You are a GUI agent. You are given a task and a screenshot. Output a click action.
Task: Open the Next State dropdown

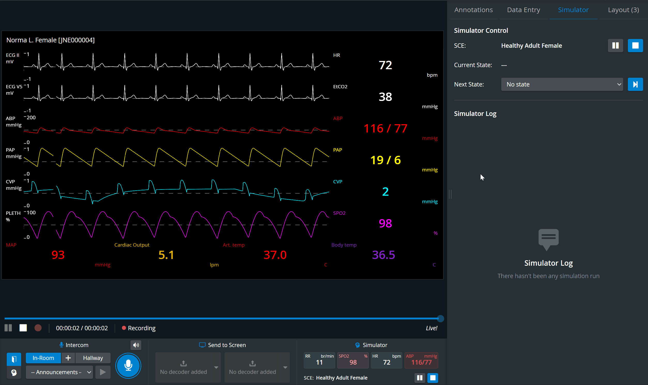[562, 84]
